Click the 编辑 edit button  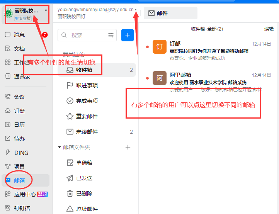269,29
